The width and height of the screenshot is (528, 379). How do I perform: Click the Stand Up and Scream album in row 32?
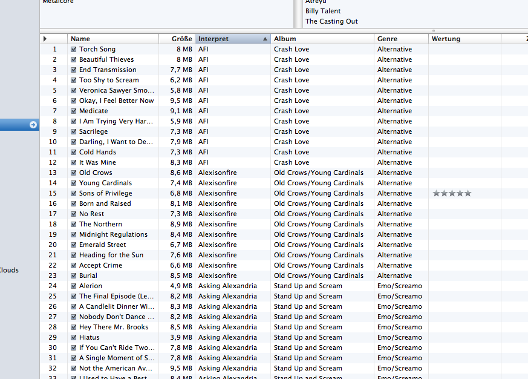(308, 368)
